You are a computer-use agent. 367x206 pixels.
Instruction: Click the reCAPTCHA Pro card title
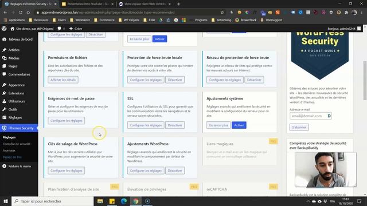217,189
